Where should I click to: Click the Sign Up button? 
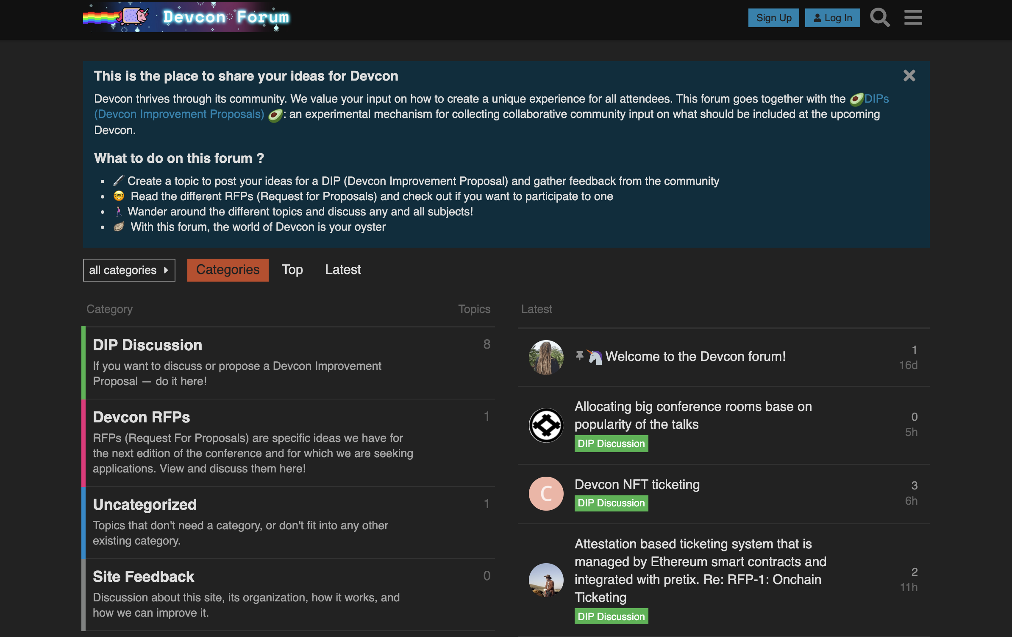(773, 18)
